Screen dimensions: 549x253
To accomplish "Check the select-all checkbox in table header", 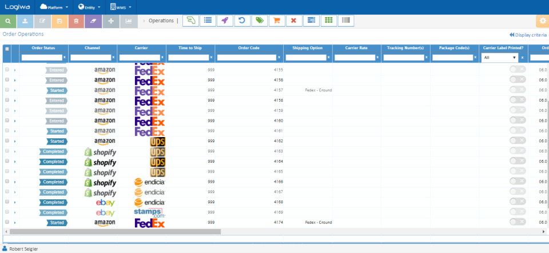I will click(7, 49).
